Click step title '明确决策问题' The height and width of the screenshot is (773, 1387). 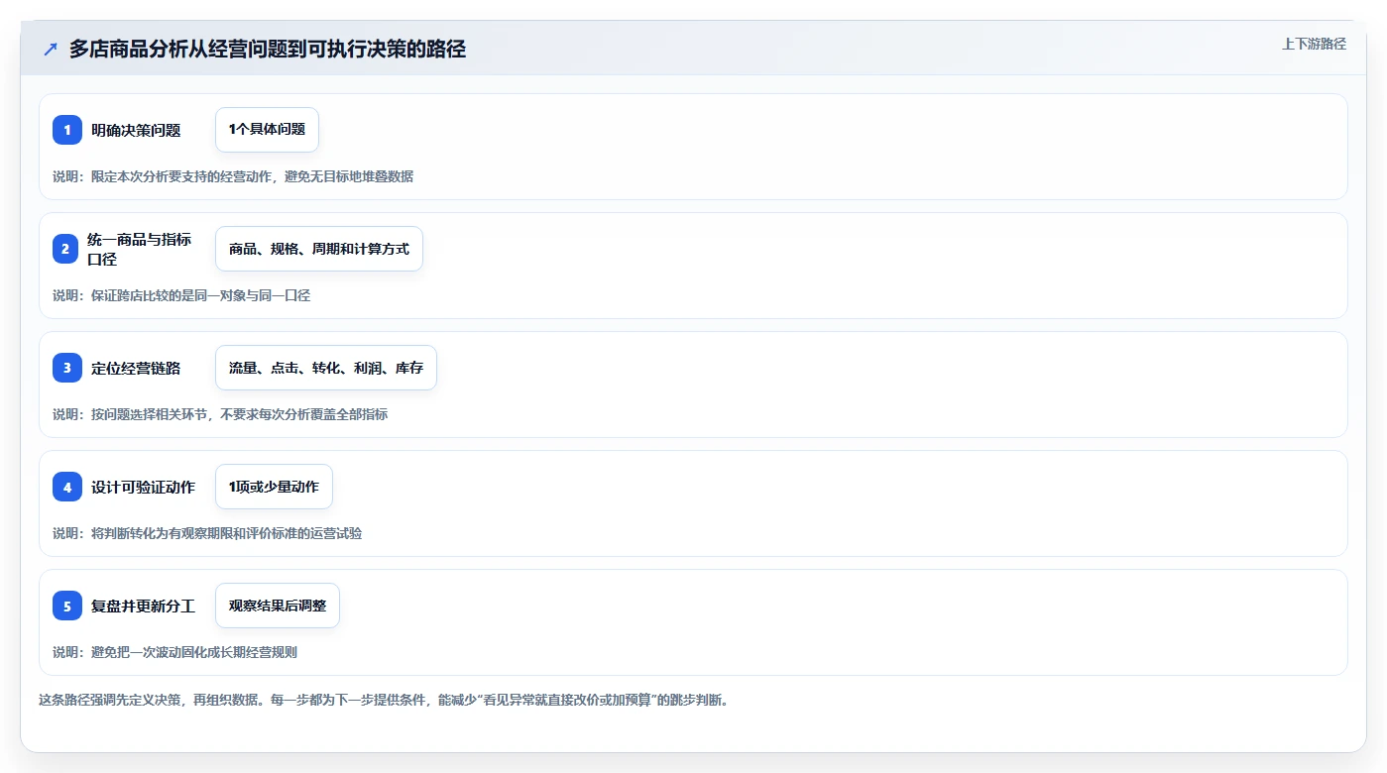[x=136, y=130]
